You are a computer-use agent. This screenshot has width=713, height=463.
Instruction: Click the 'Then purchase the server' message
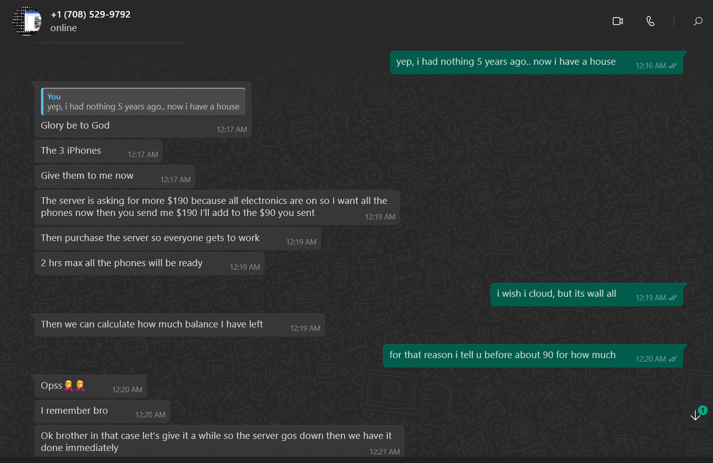tap(177, 238)
